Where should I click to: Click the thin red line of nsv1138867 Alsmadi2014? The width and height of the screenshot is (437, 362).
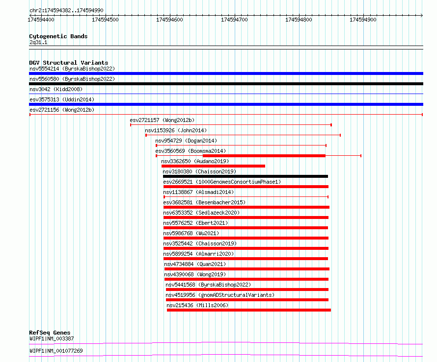click(246, 197)
